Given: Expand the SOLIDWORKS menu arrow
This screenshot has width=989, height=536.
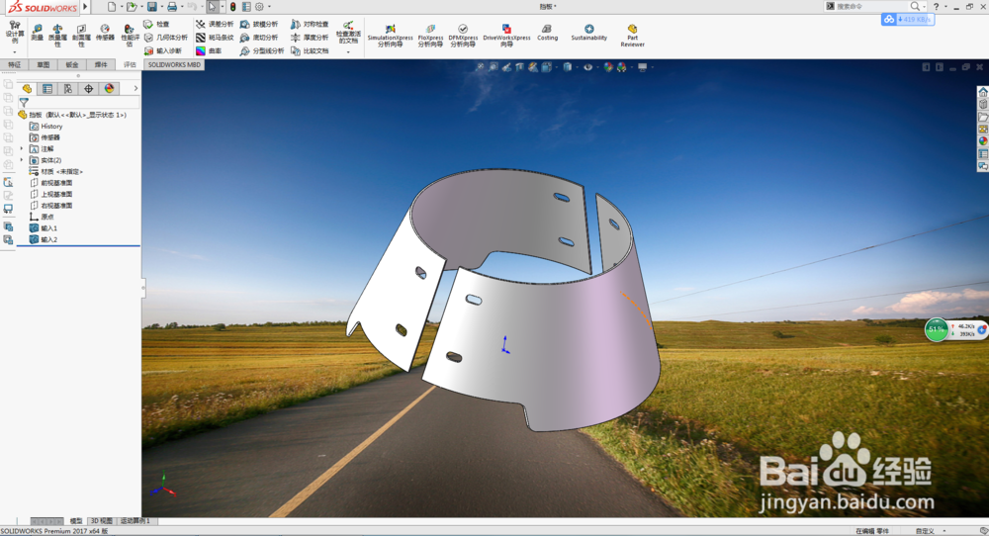Looking at the screenshot, I should click(x=85, y=7).
